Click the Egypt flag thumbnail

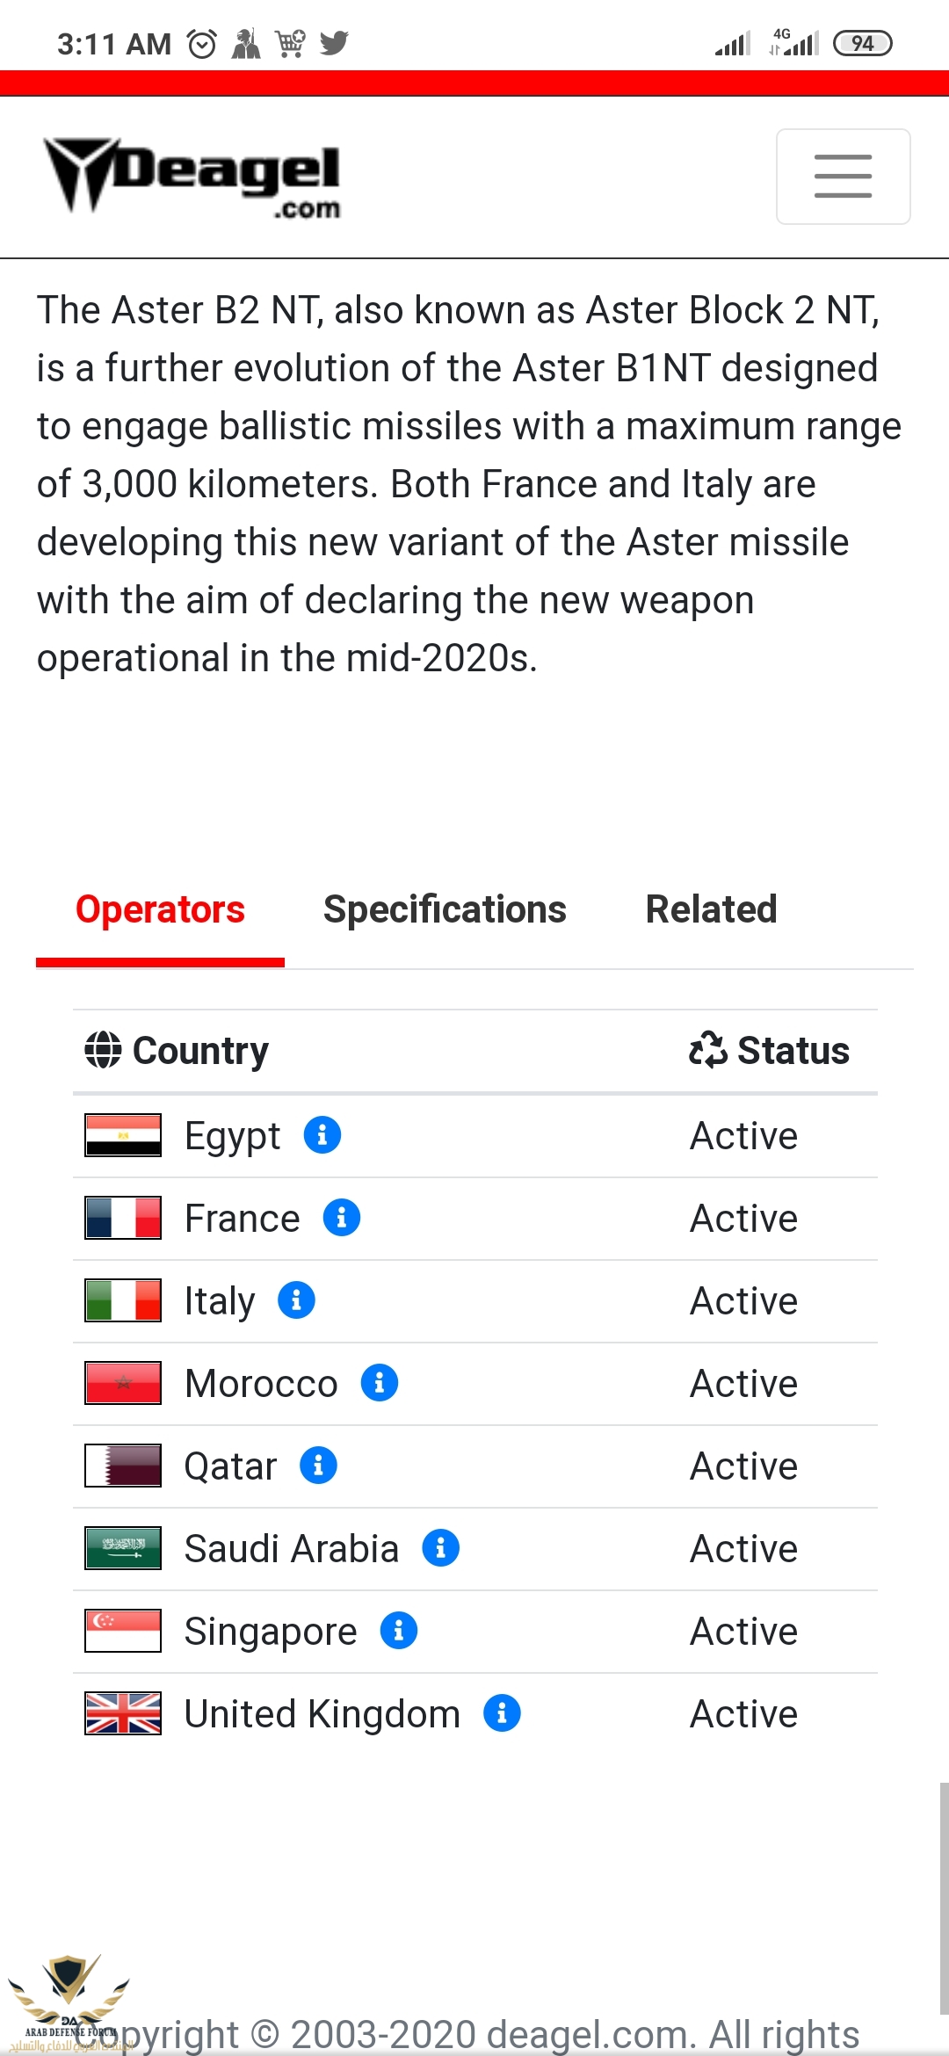[123, 1135]
